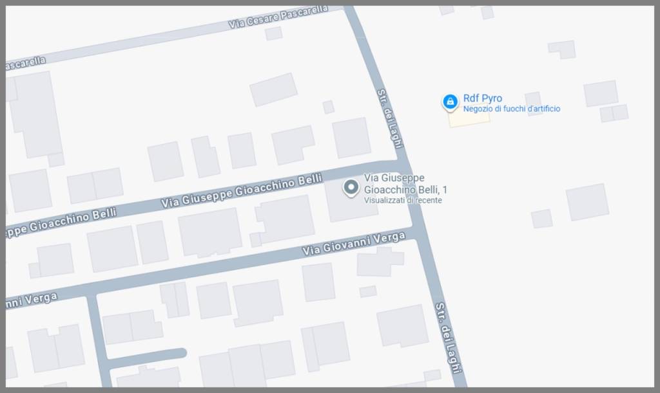
Task: Click the Visualizzati di recente text
Action: (x=403, y=200)
